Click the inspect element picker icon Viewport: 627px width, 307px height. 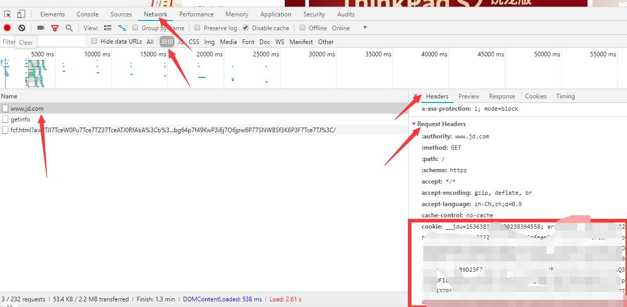click(x=7, y=14)
